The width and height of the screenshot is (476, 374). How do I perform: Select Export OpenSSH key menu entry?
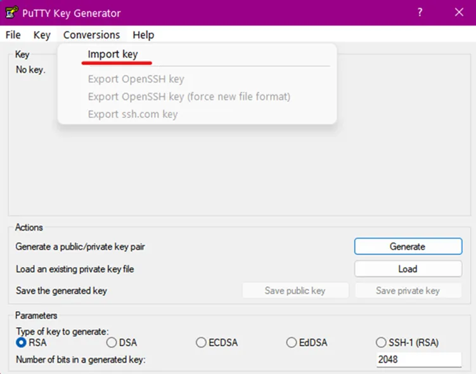(196, 79)
